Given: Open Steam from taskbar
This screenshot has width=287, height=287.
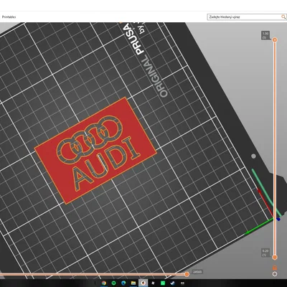Looking at the screenshot, I should click(172, 283).
